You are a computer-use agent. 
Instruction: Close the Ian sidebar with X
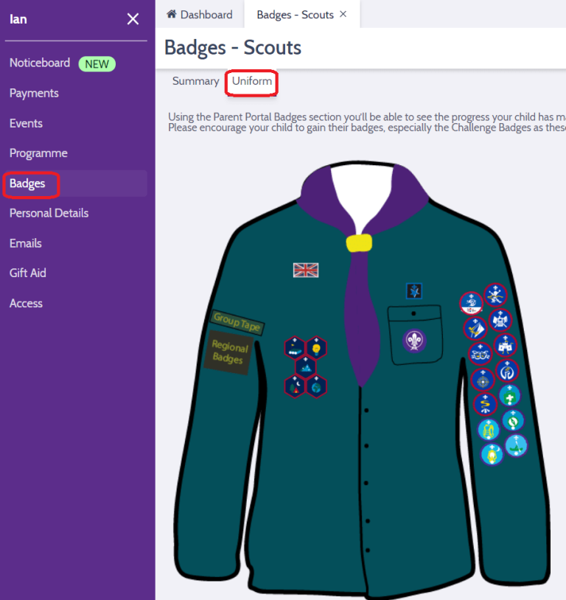click(133, 18)
